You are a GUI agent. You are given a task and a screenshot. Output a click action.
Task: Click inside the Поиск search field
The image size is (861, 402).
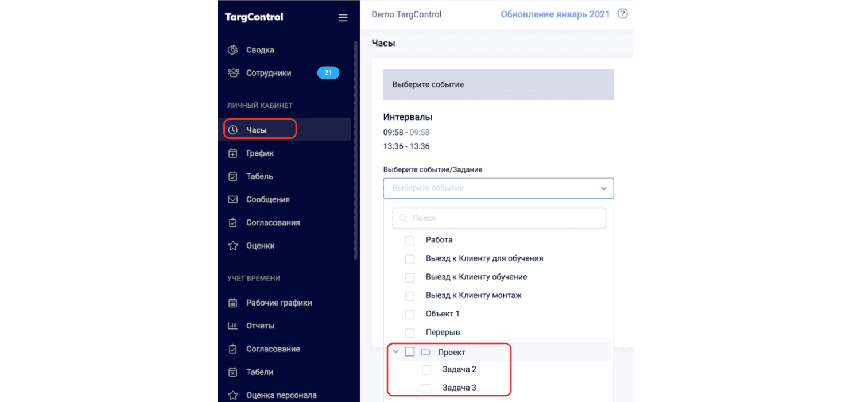point(498,218)
